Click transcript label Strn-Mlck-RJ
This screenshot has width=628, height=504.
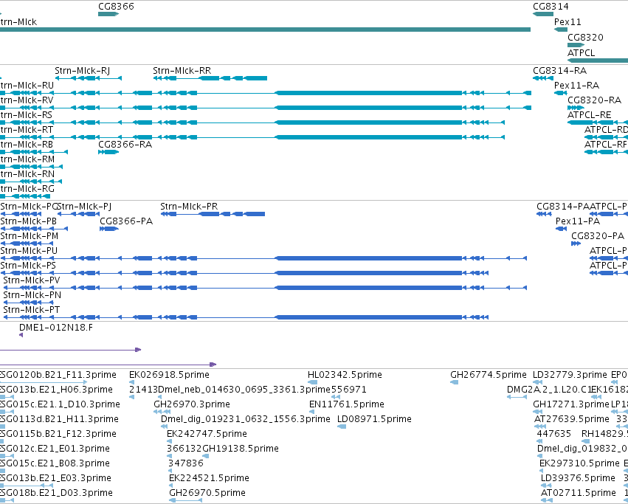tap(82, 71)
